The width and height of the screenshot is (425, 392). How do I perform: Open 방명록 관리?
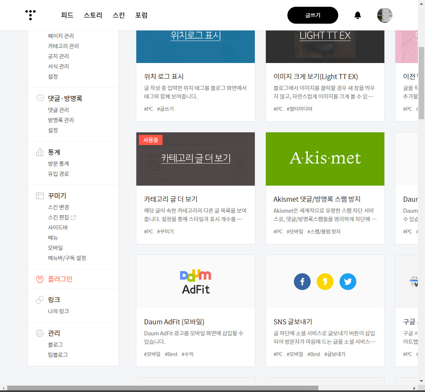point(61,120)
